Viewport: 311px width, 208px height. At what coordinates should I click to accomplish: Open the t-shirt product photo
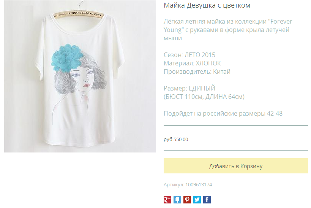(80, 76)
